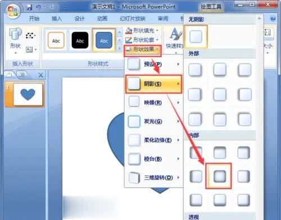This screenshot has height=220, width=281.
Task: Select the heart slide thumbnail
Action: click(28, 94)
